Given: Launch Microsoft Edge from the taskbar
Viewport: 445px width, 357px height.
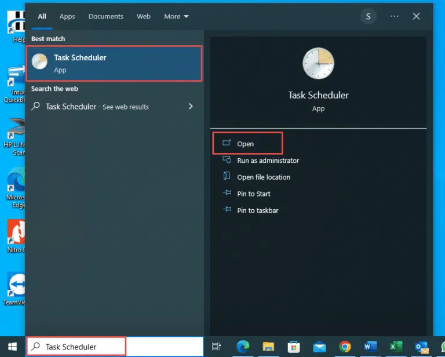Looking at the screenshot, I should [x=243, y=347].
